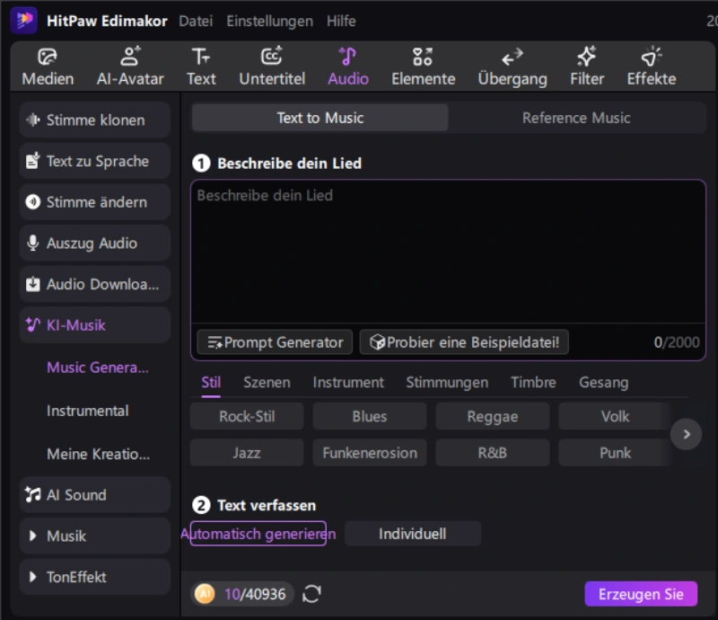The image size is (718, 620).
Task: Choose Automatisch generieren lyrics option
Action: tap(258, 534)
